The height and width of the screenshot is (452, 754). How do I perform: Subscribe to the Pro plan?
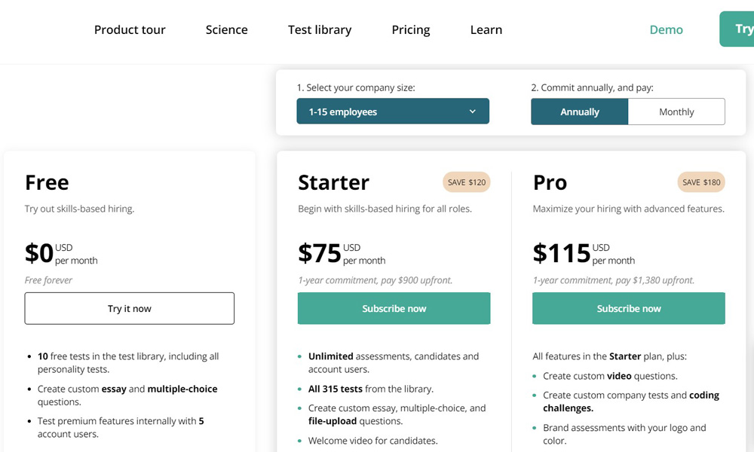pyautogui.click(x=629, y=308)
